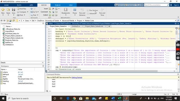Click the Go To navigation button
Viewport: 180px width, 101px height.
(x=34, y=12)
